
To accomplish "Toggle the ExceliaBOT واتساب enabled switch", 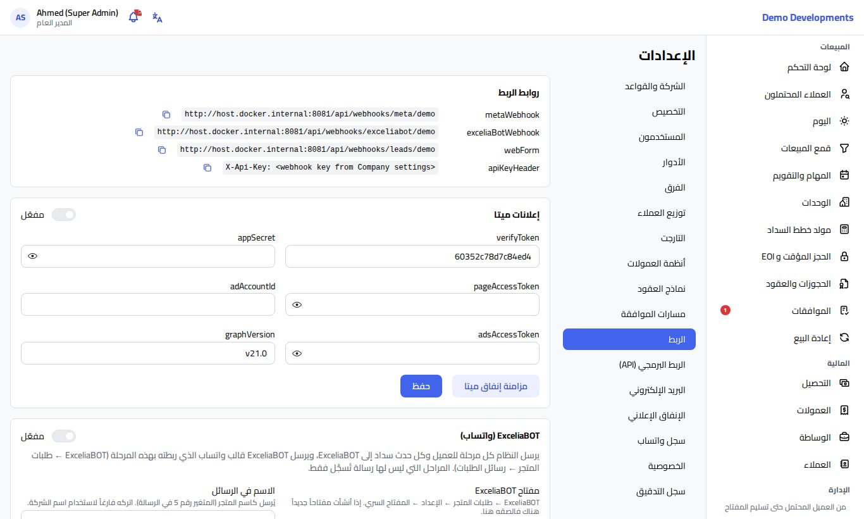I will [x=63, y=436].
